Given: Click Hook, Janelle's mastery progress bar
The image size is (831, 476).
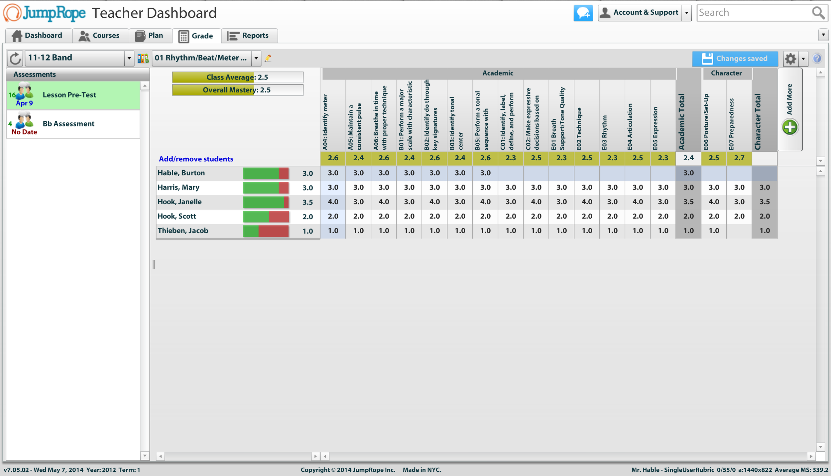Looking at the screenshot, I should (x=266, y=202).
